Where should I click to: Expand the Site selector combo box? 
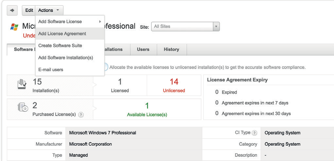pos(216,26)
